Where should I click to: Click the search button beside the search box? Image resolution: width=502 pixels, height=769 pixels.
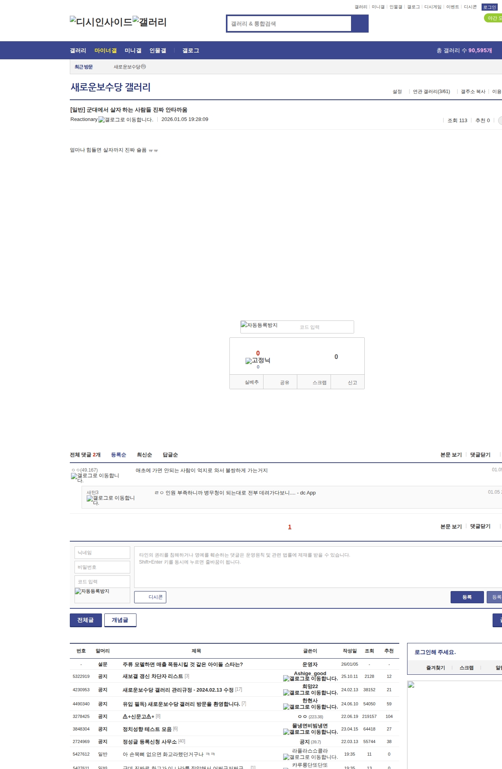360,24
